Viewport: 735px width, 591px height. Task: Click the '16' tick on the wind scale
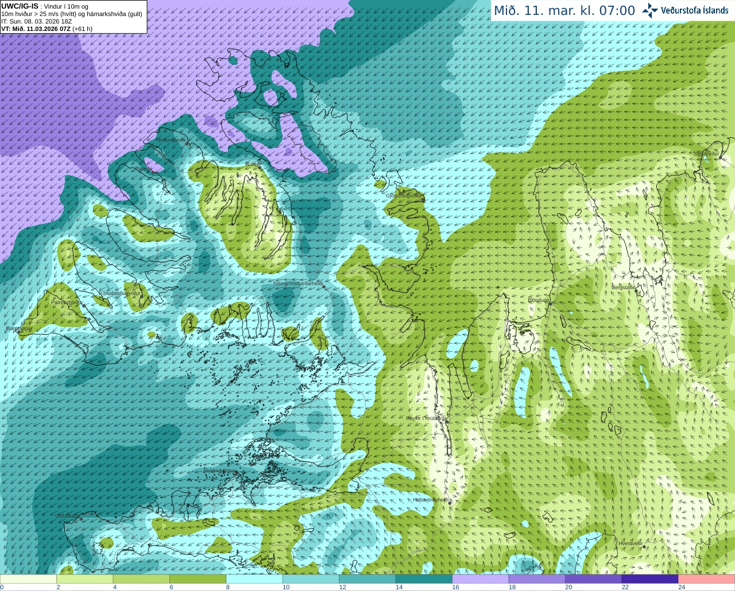tap(455, 587)
